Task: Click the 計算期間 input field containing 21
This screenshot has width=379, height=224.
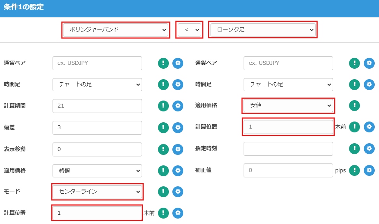Action: pyautogui.click(x=97, y=106)
